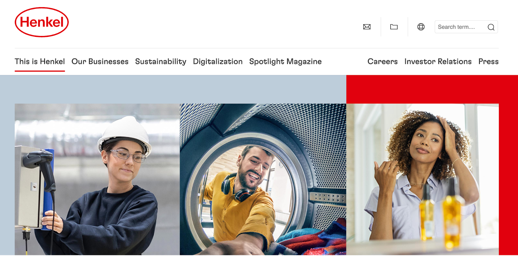Click the woman with curly hair image

[422, 179]
